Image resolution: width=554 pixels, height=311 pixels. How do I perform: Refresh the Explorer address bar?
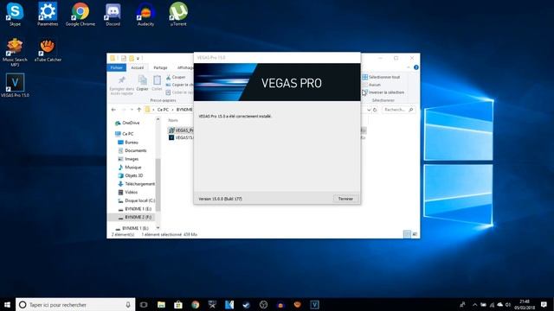click(375, 110)
